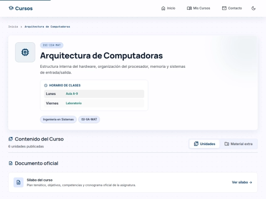The width and height of the screenshot is (266, 199).
Task: Select the Arquitectura de Computadoras breadcrumb
Action: click(47, 27)
